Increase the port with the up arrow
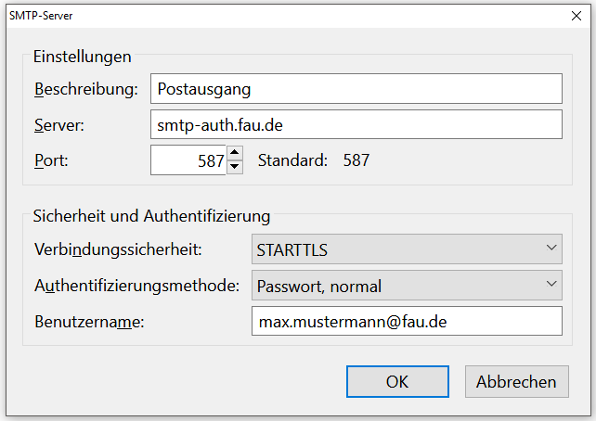The image size is (596, 421). (x=235, y=153)
